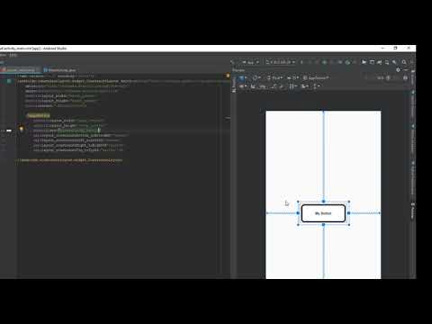Click the gutter icon beside ConstraintLayout root tag
The height and width of the screenshot is (324, 432).
click(x=9, y=81)
